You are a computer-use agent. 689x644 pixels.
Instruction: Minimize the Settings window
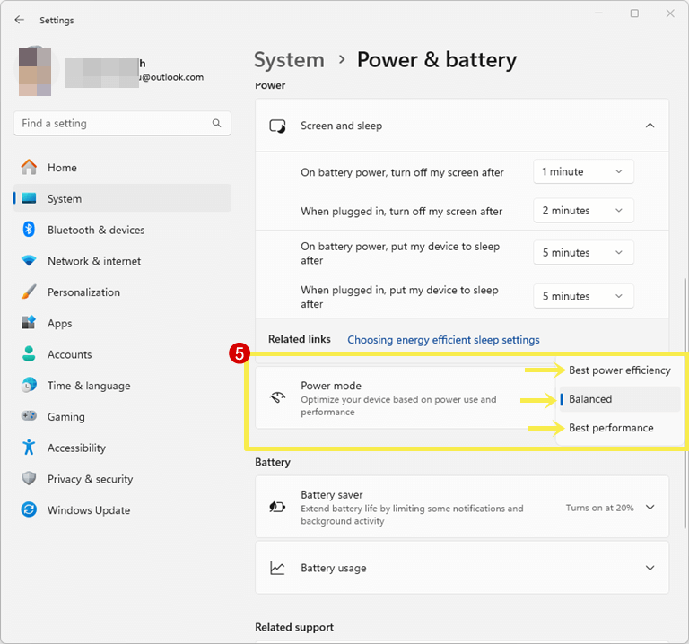598,13
